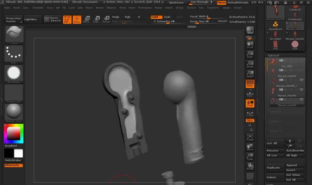Toggle visibility of Merged_HoleFill5_1 subtool

(x=302, y=80)
